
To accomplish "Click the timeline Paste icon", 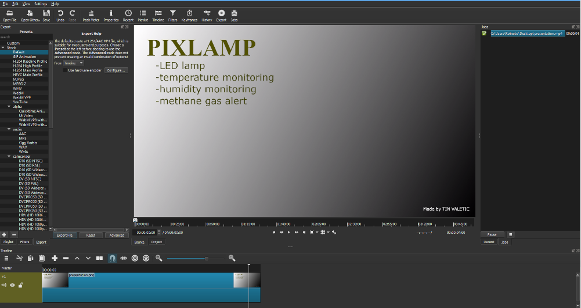I will [x=42, y=258].
